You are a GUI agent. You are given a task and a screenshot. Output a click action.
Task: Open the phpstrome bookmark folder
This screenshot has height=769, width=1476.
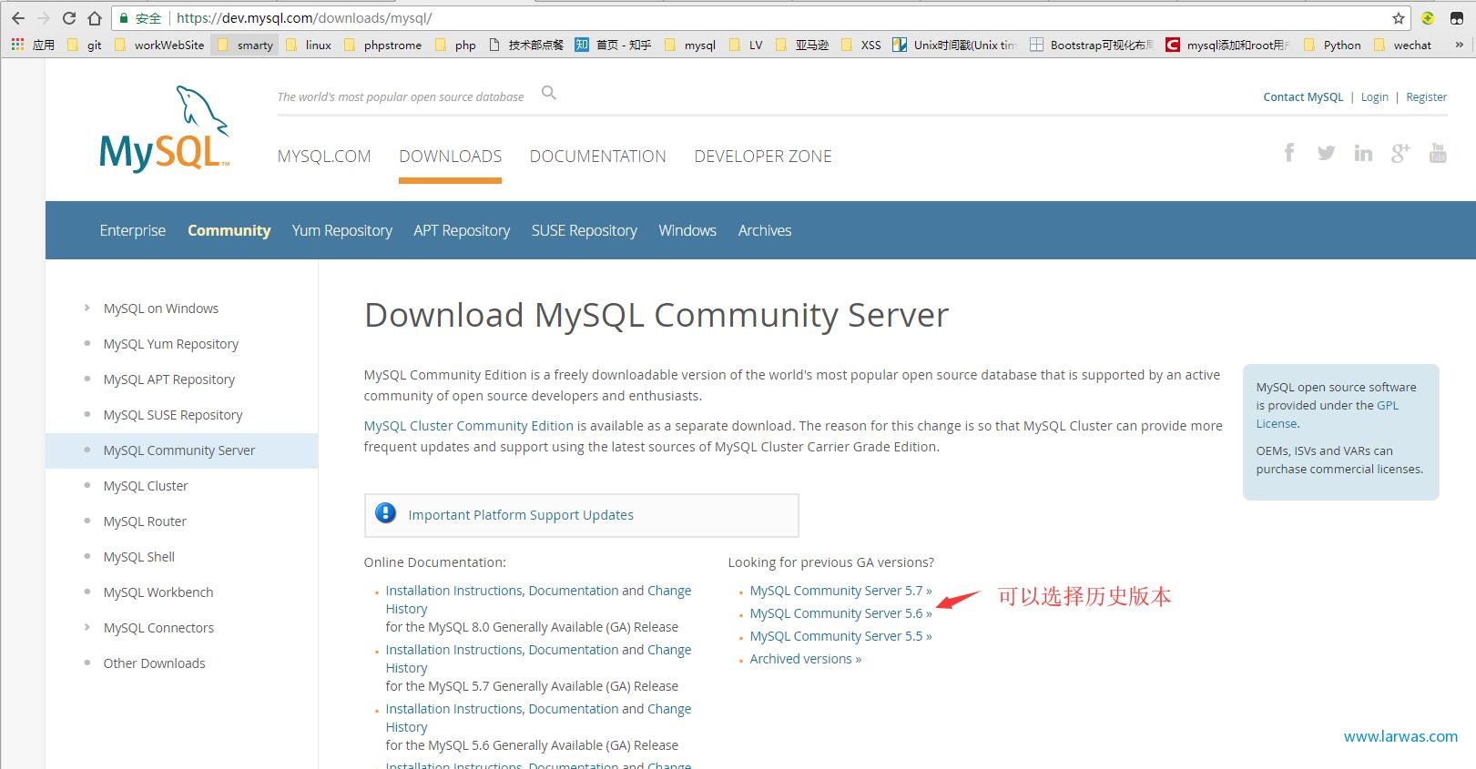pos(383,45)
